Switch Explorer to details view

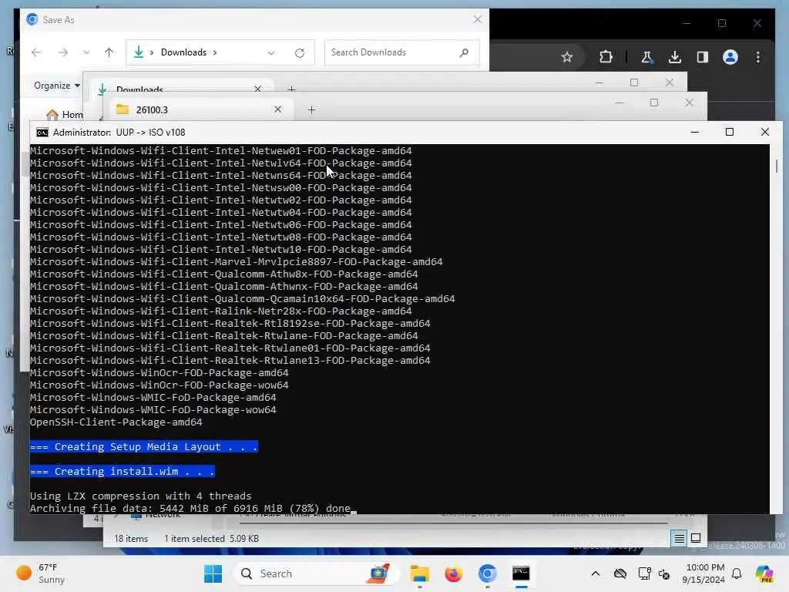[679, 539]
